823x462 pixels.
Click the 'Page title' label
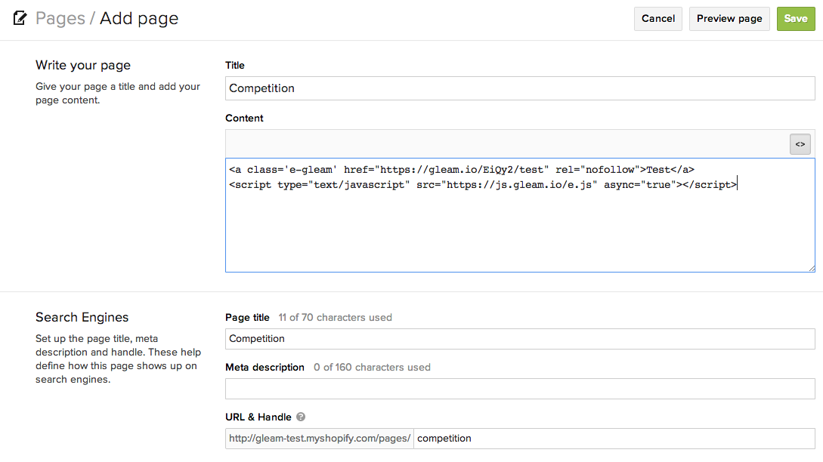[x=247, y=317]
